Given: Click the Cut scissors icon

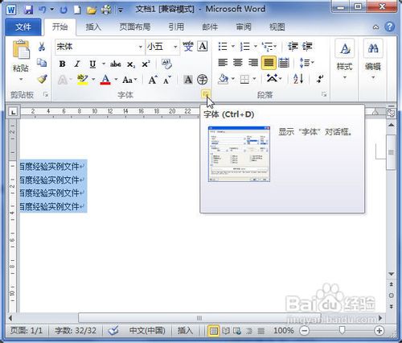Looking at the screenshot, I should coord(42,47).
